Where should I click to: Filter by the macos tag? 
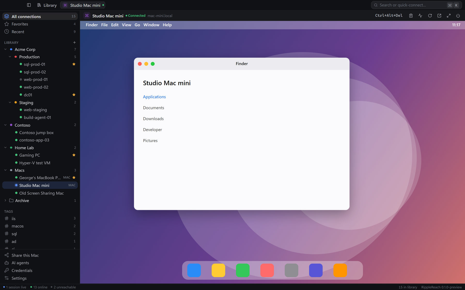[x=40, y=226]
